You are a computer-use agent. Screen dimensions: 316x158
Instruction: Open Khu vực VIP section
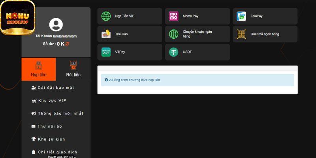pos(52,101)
